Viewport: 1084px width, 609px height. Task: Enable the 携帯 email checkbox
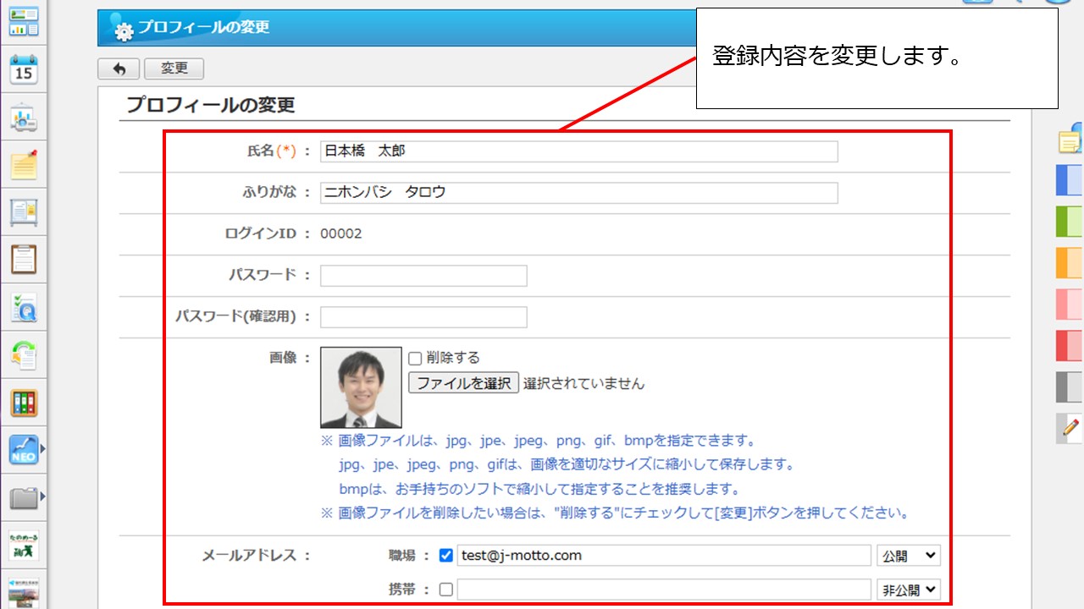point(446,590)
